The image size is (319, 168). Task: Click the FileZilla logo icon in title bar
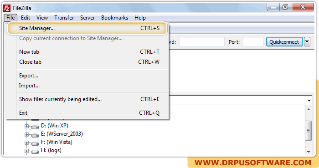pos(7,8)
